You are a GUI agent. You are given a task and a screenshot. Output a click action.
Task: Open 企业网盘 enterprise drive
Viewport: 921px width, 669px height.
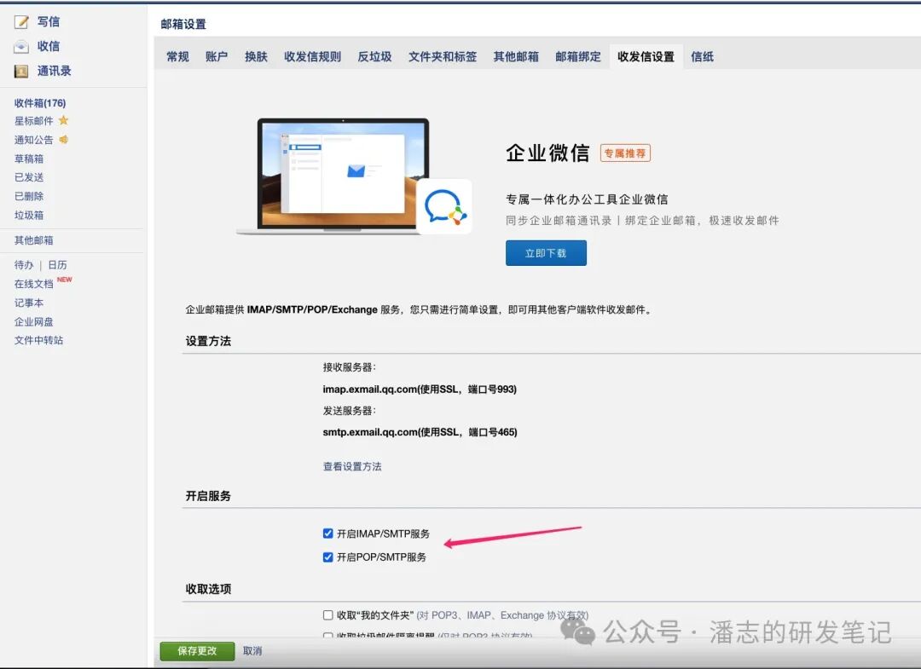coord(33,321)
